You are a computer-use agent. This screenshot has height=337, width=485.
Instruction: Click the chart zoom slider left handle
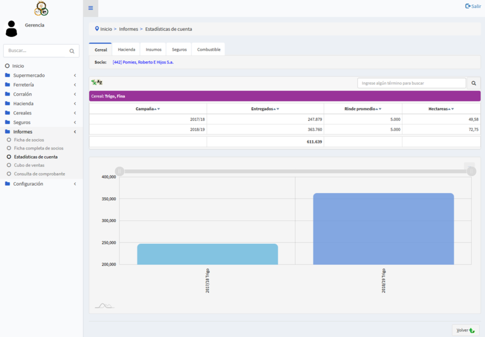pos(119,171)
